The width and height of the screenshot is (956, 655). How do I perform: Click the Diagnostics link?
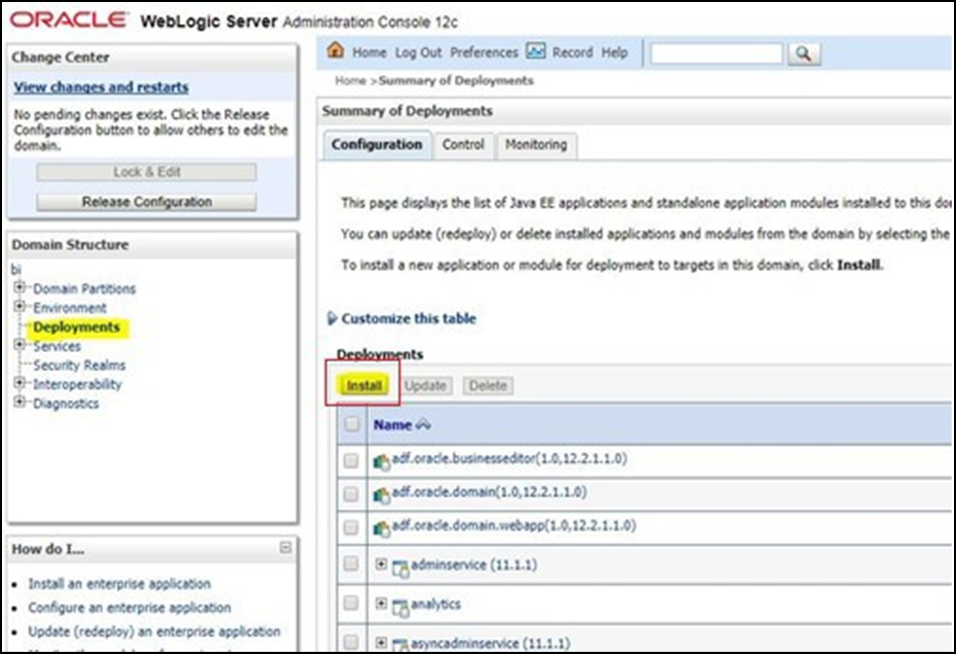[66, 404]
